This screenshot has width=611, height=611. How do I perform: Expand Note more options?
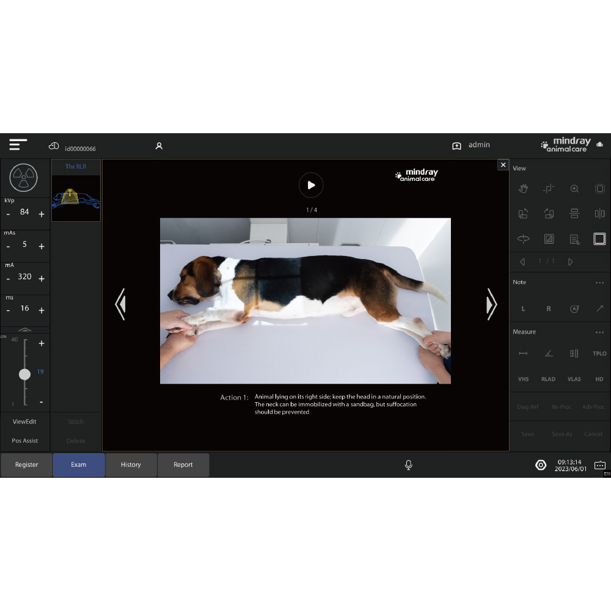click(600, 283)
